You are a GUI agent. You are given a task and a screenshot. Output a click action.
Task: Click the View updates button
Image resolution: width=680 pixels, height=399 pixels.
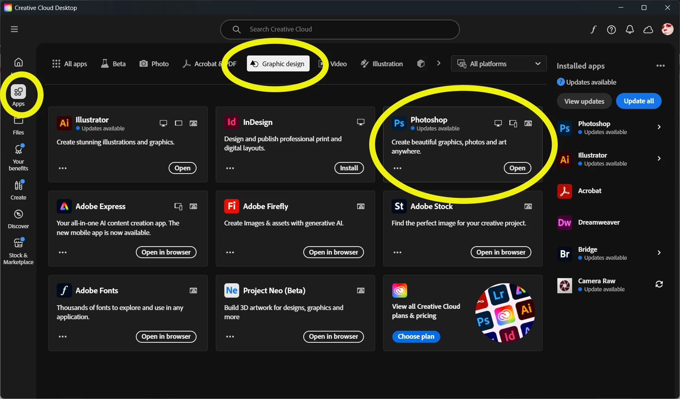[x=584, y=101]
